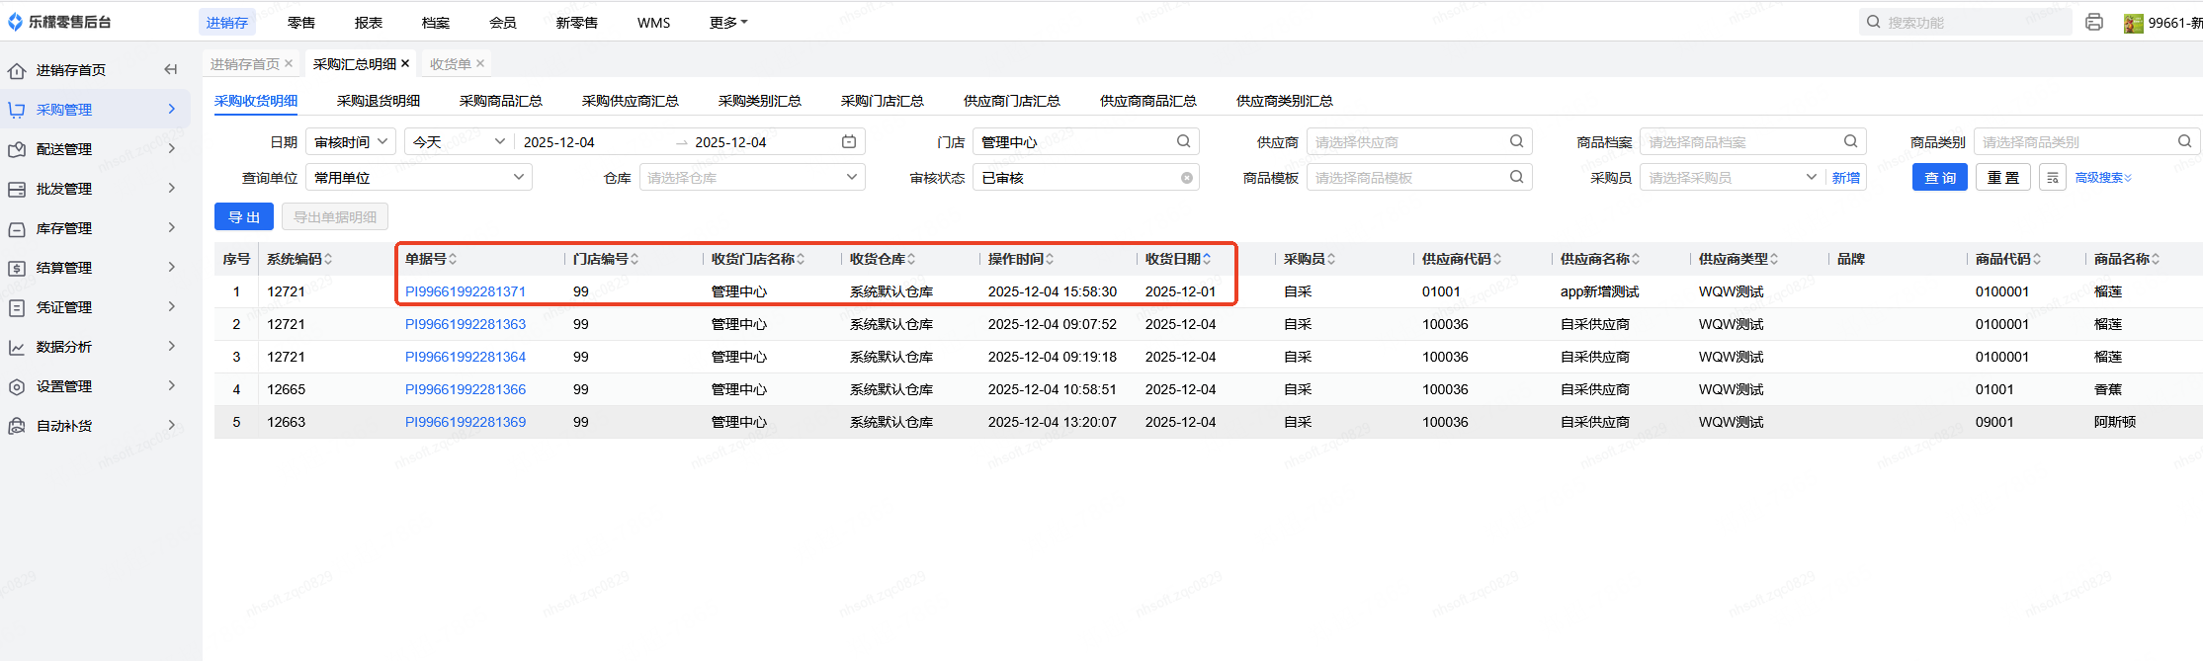The height and width of the screenshot is (661, 2203).
Task: Open receipt PI99661992281363
Action: pyautogui.click(x=466, y=324)
